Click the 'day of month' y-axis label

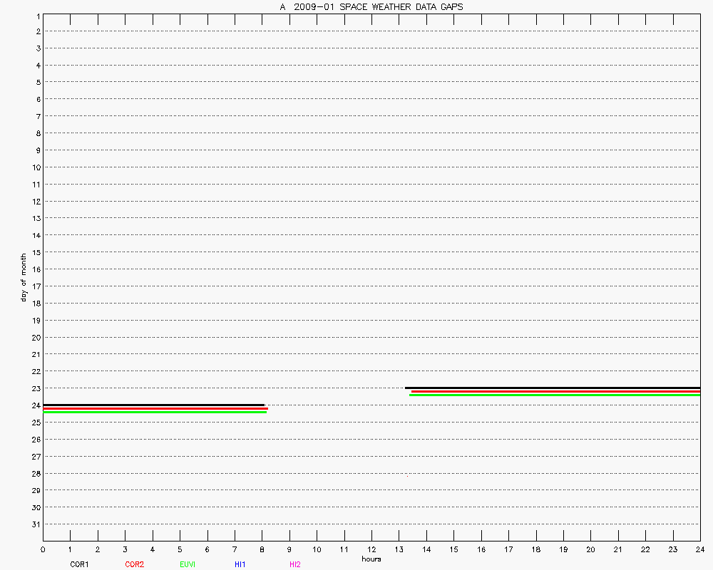23,277
